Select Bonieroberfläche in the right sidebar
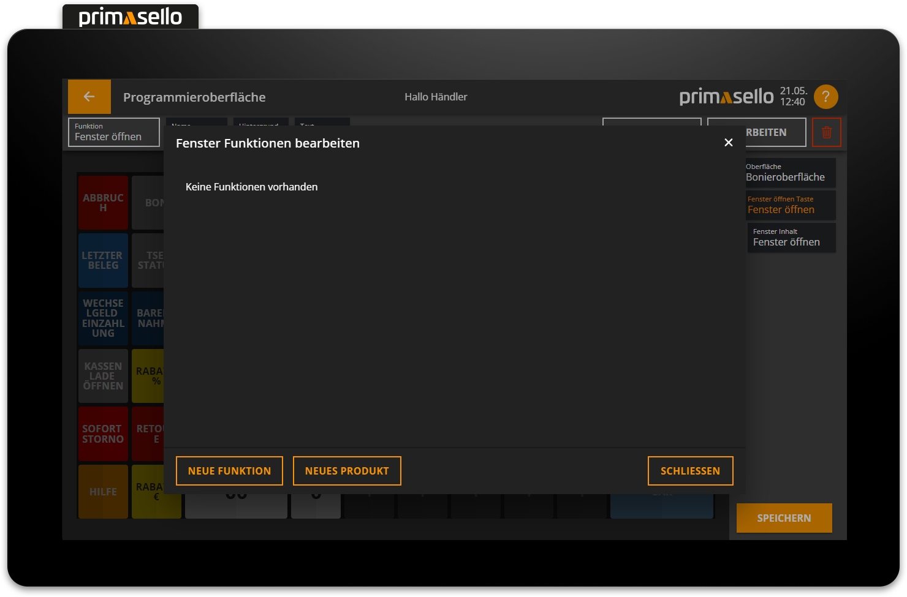 pyautogui.click(x=791, y=172)
